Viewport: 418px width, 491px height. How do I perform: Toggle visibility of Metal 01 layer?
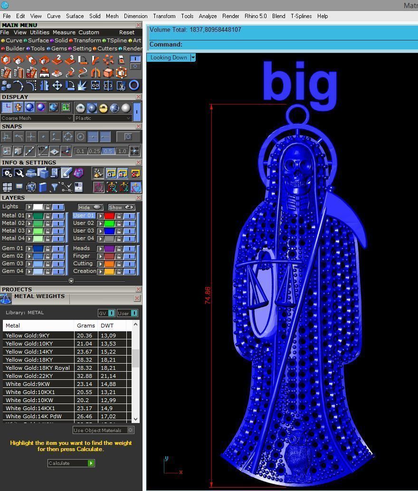(x=58, y=216)
